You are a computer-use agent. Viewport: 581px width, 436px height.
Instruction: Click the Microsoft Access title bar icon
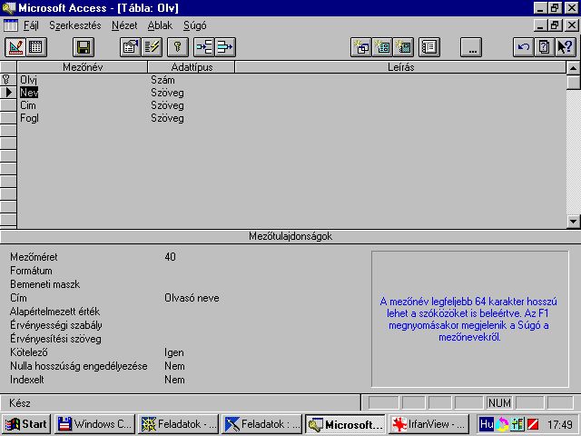pos(8,8)
